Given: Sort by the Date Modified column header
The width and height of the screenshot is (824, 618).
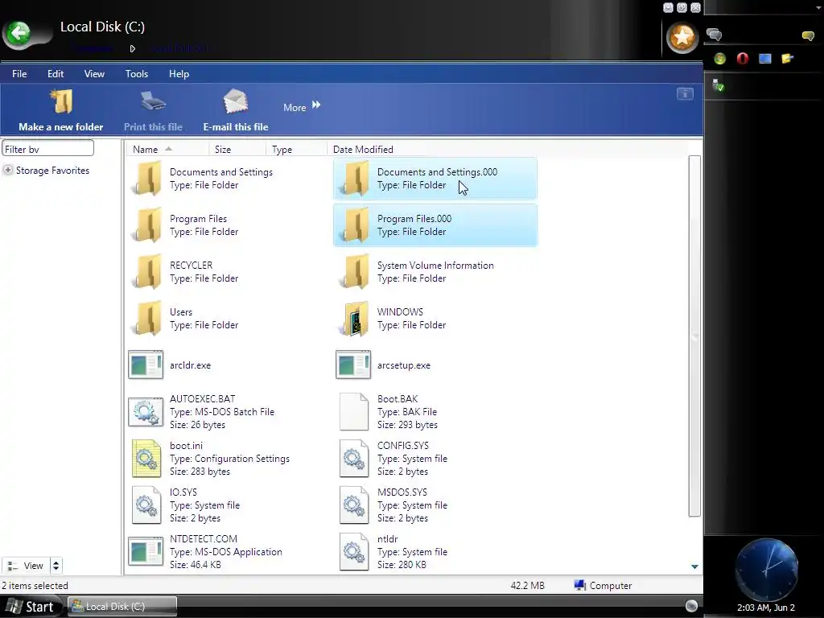Looking at the screenshot, I should pos(363,149).
